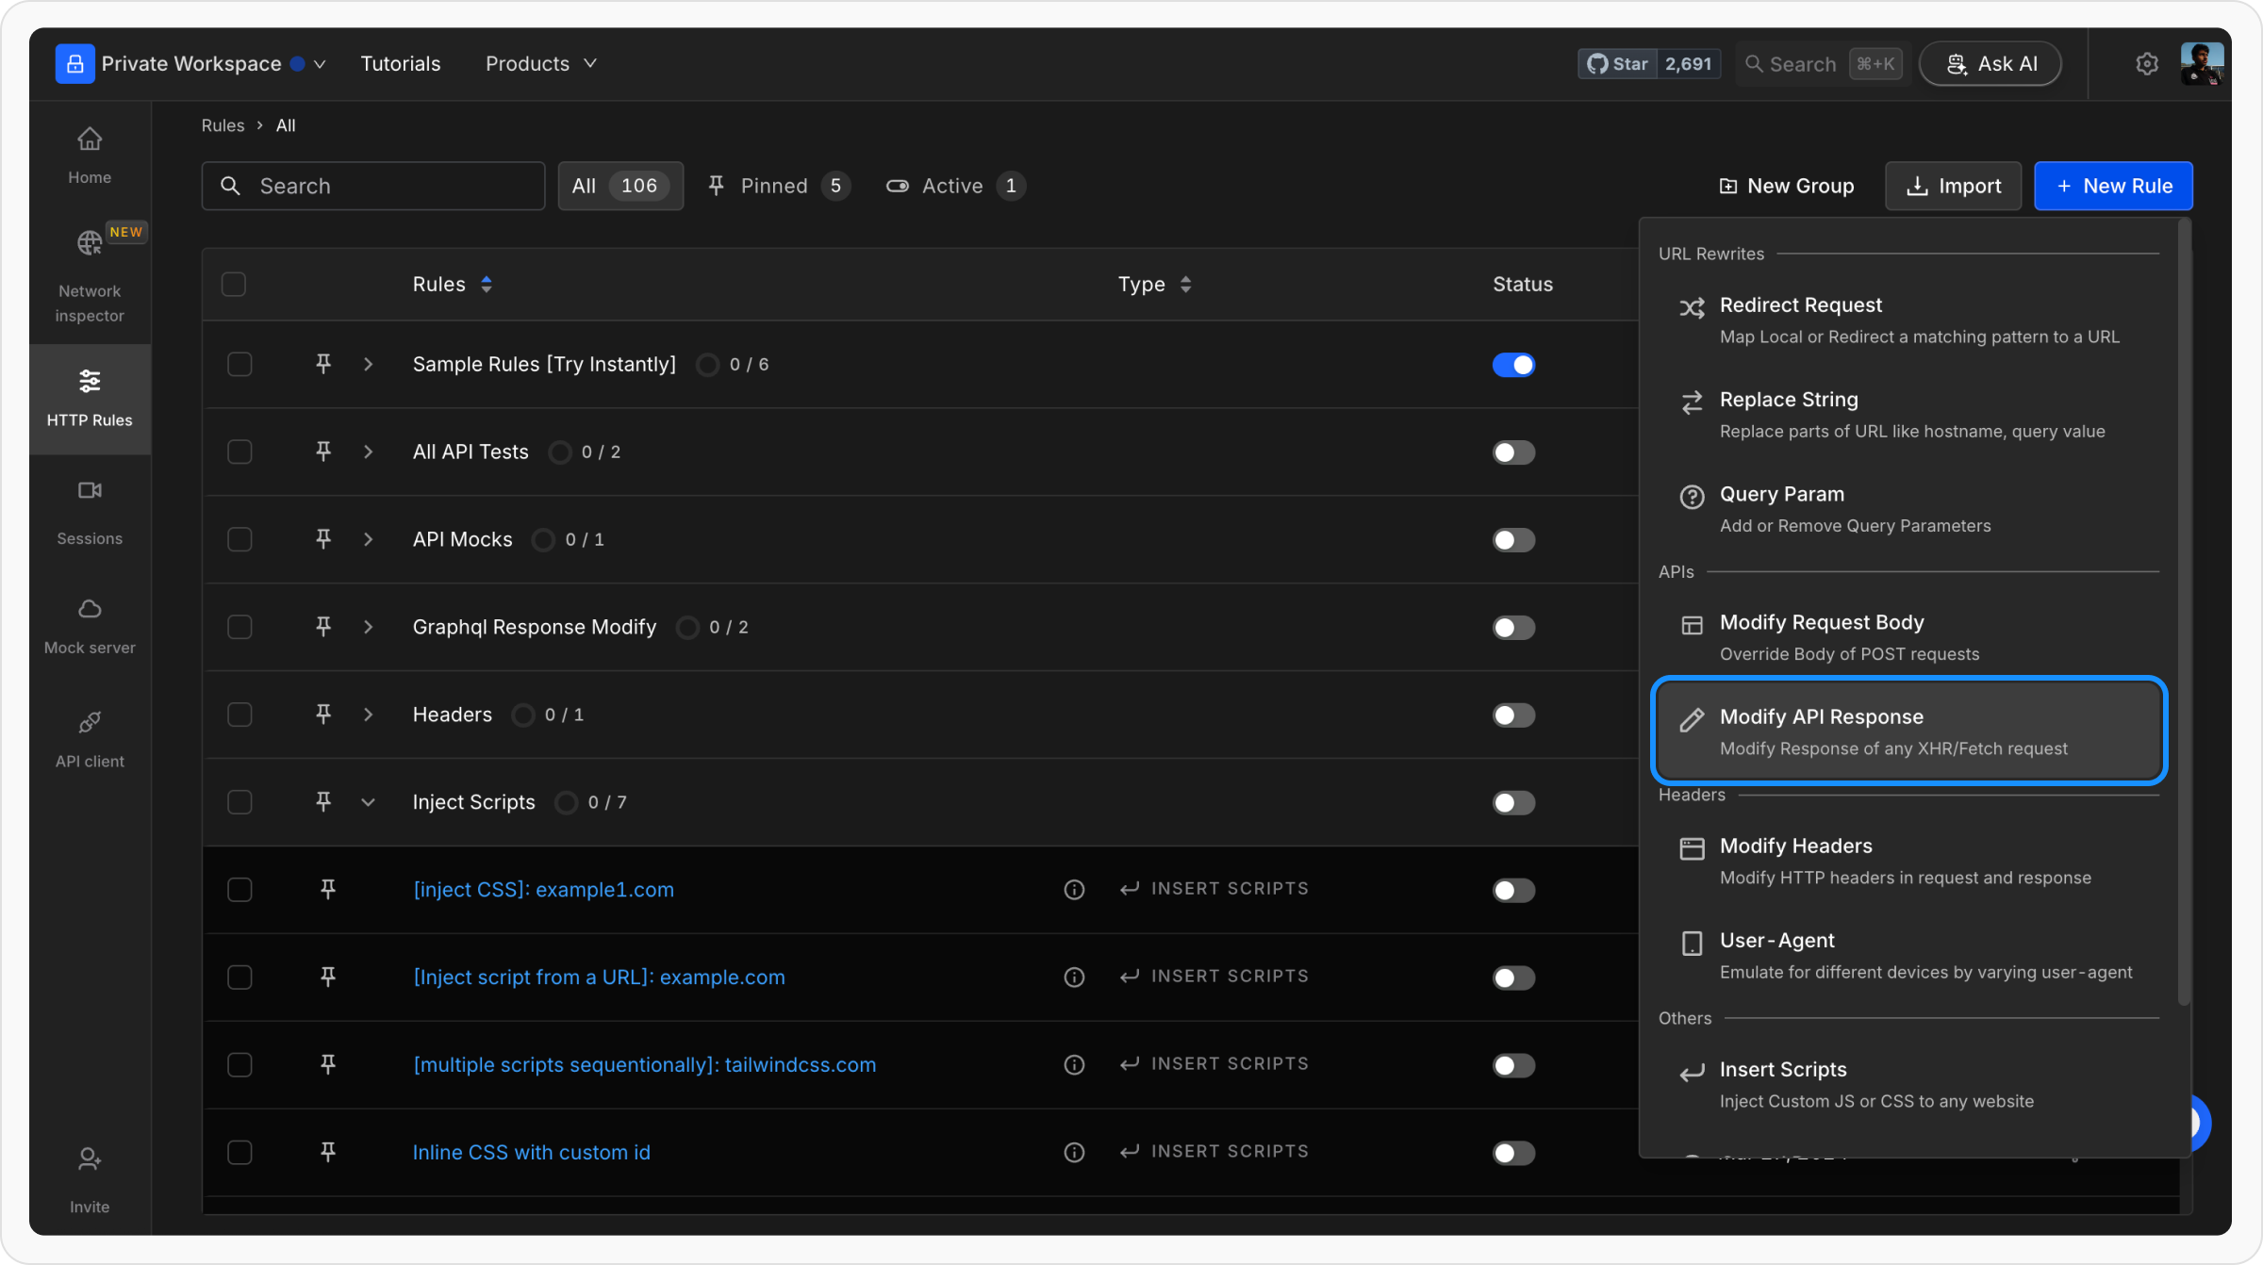Open the Products dropdown menu
The height and width of the screenshot is (1265, 2263).
(x=540, y=64)
